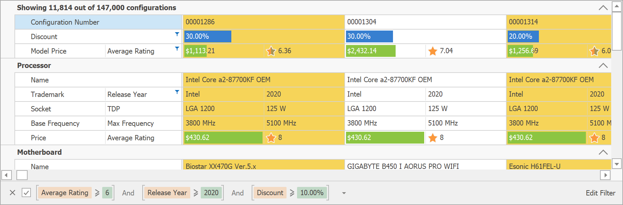Click the 30.00% discount bar for configuration 00001286

(x=208, y=36)
